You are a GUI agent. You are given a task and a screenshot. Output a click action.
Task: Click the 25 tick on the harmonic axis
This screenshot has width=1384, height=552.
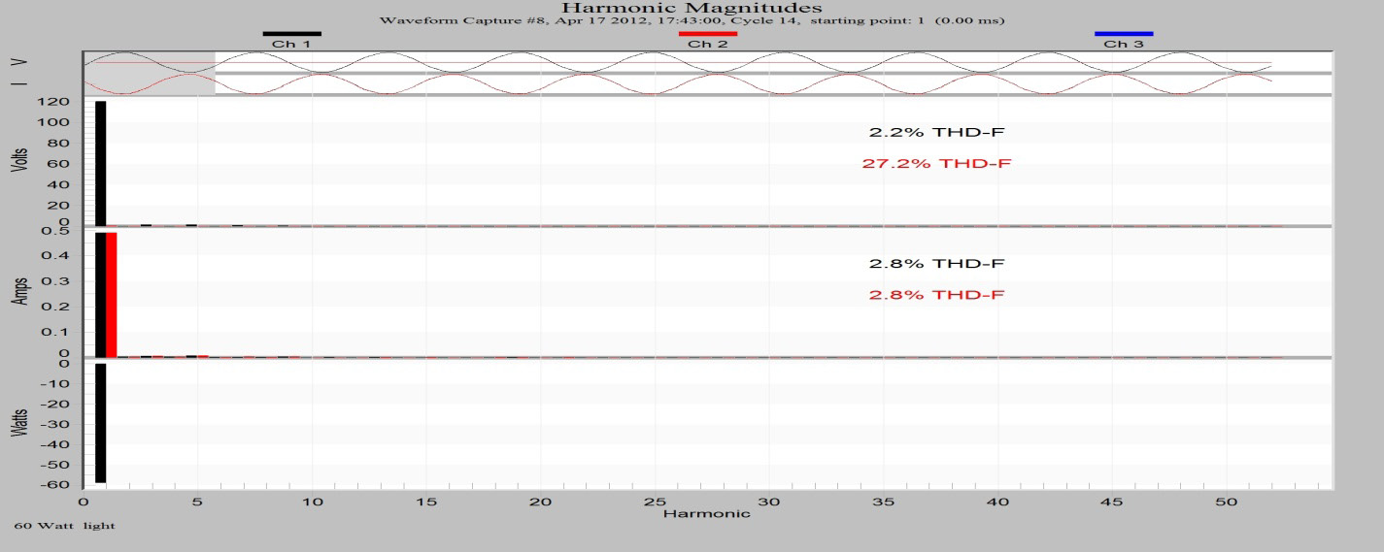(655, 503)
